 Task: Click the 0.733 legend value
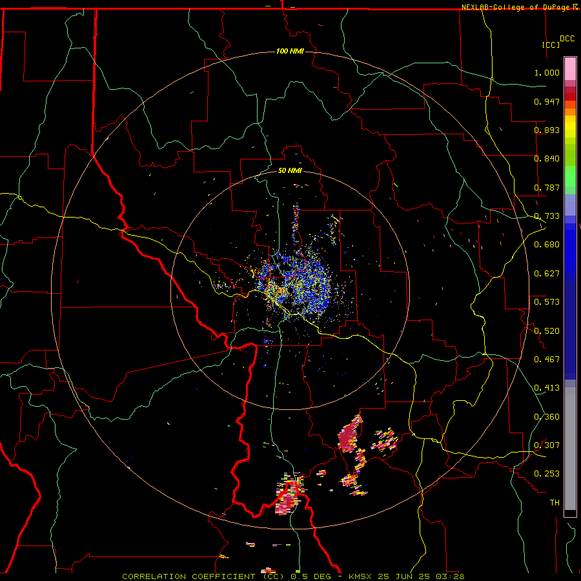coord(547,216)
